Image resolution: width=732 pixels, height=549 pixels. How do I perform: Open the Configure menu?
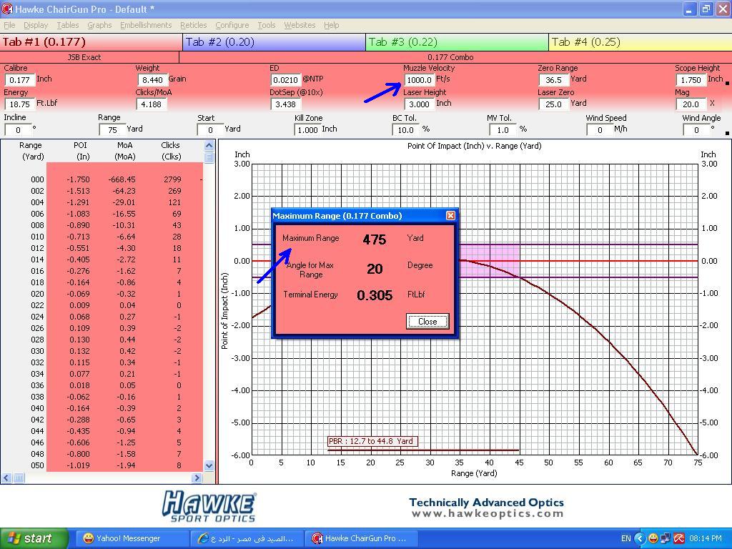232,25
